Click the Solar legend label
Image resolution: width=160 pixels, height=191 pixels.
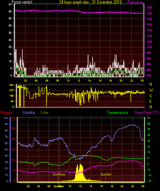[44, 113]
